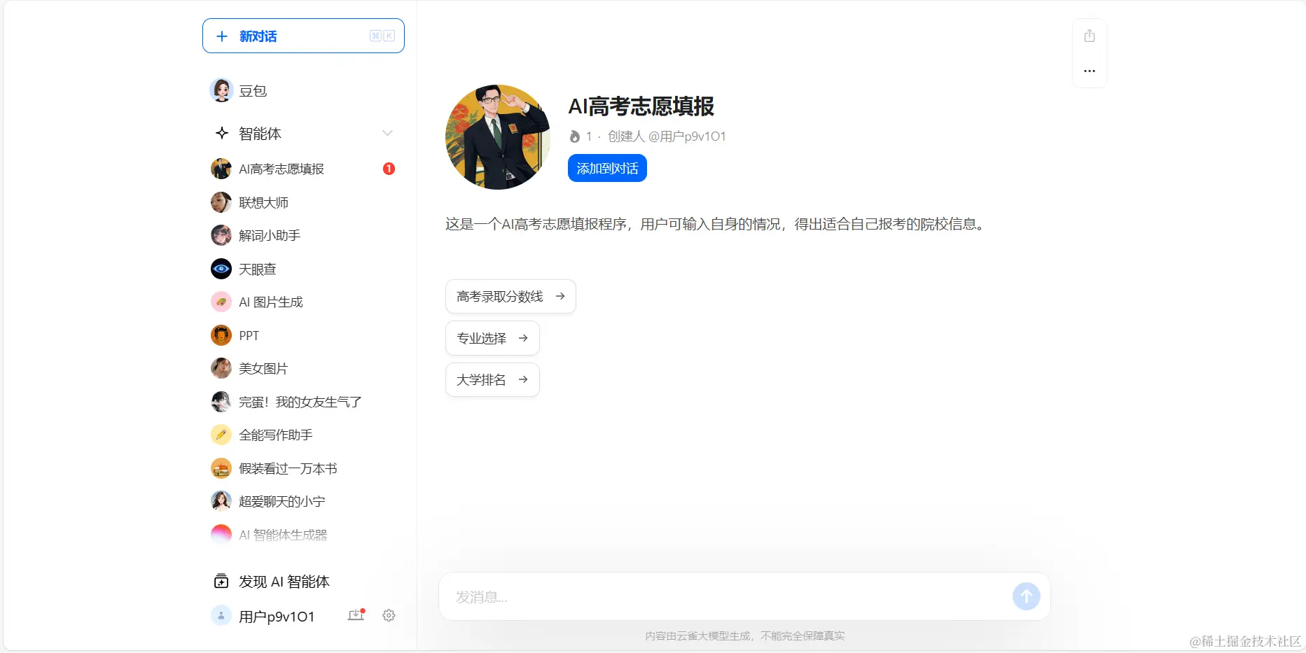Open creator link @用户p9v1O1
This screenshot has height=653, width=1306.
tap(687, 136)
